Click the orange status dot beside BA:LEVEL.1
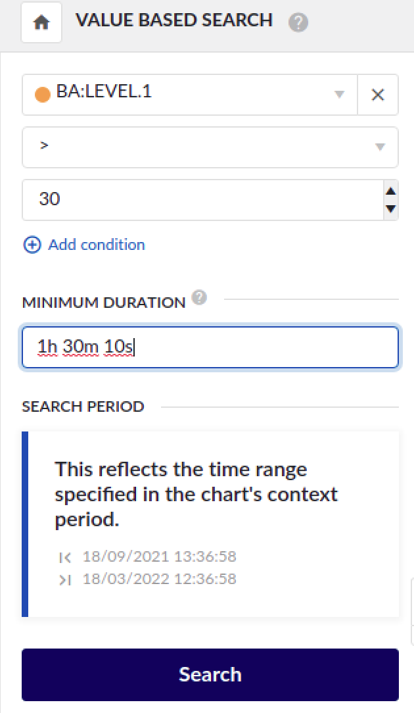 41,94
